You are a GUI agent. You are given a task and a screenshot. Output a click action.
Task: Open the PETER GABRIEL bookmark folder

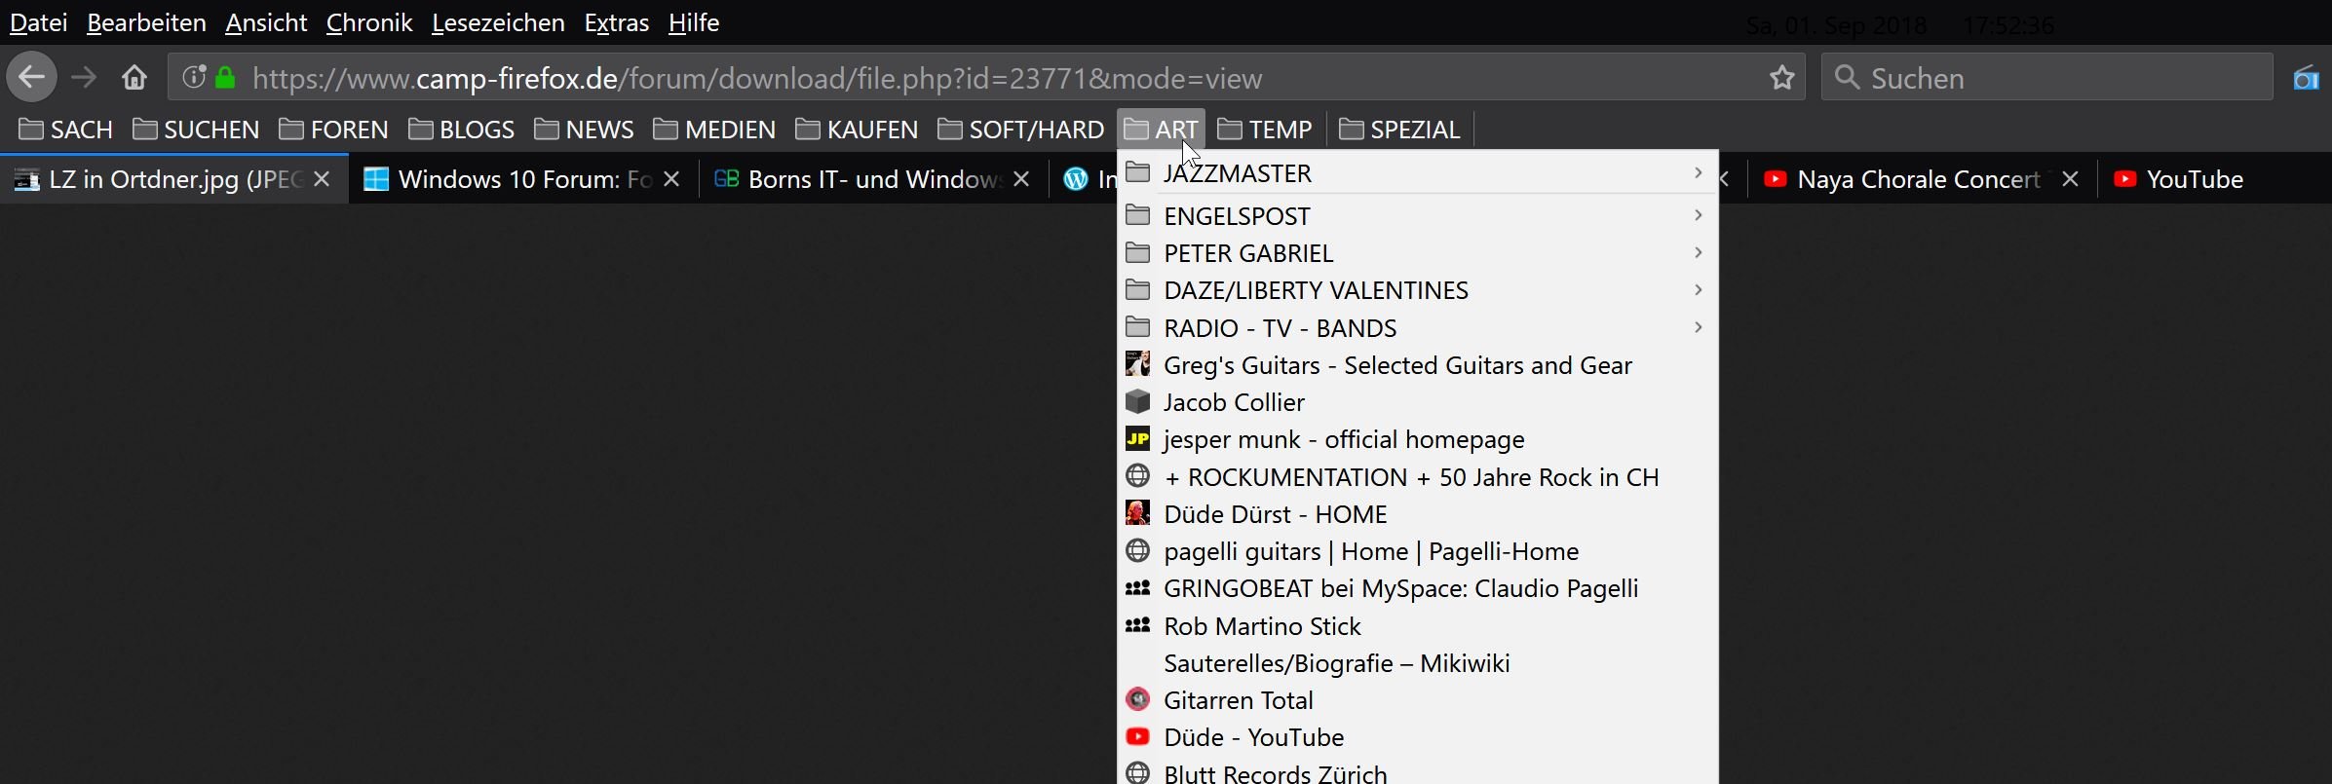pyautogui.click(x=1418, y=252)
